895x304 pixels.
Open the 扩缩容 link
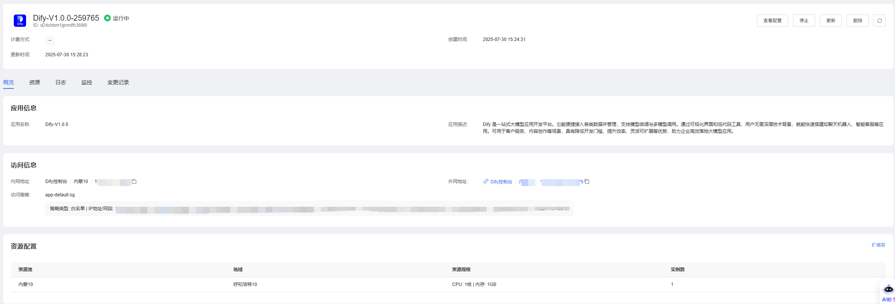click(x=878, y=245)
